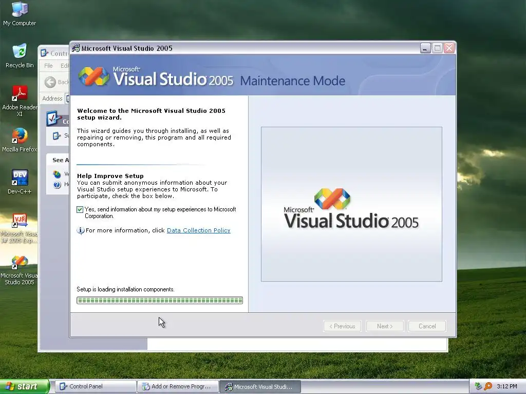Click 'Setup is loading installation components.' text
This screenshot has height=394, width=526.
(125, 289)
